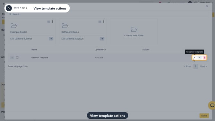Click drag handle of General Template row

(12, 58)
